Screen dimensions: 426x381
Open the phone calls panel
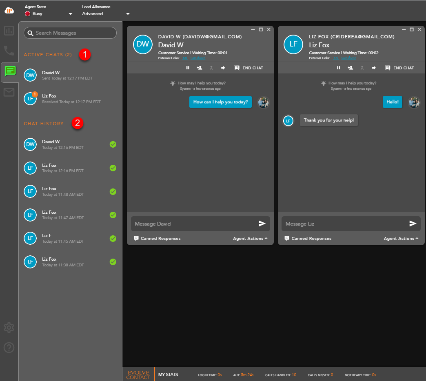tap(9, 51)
